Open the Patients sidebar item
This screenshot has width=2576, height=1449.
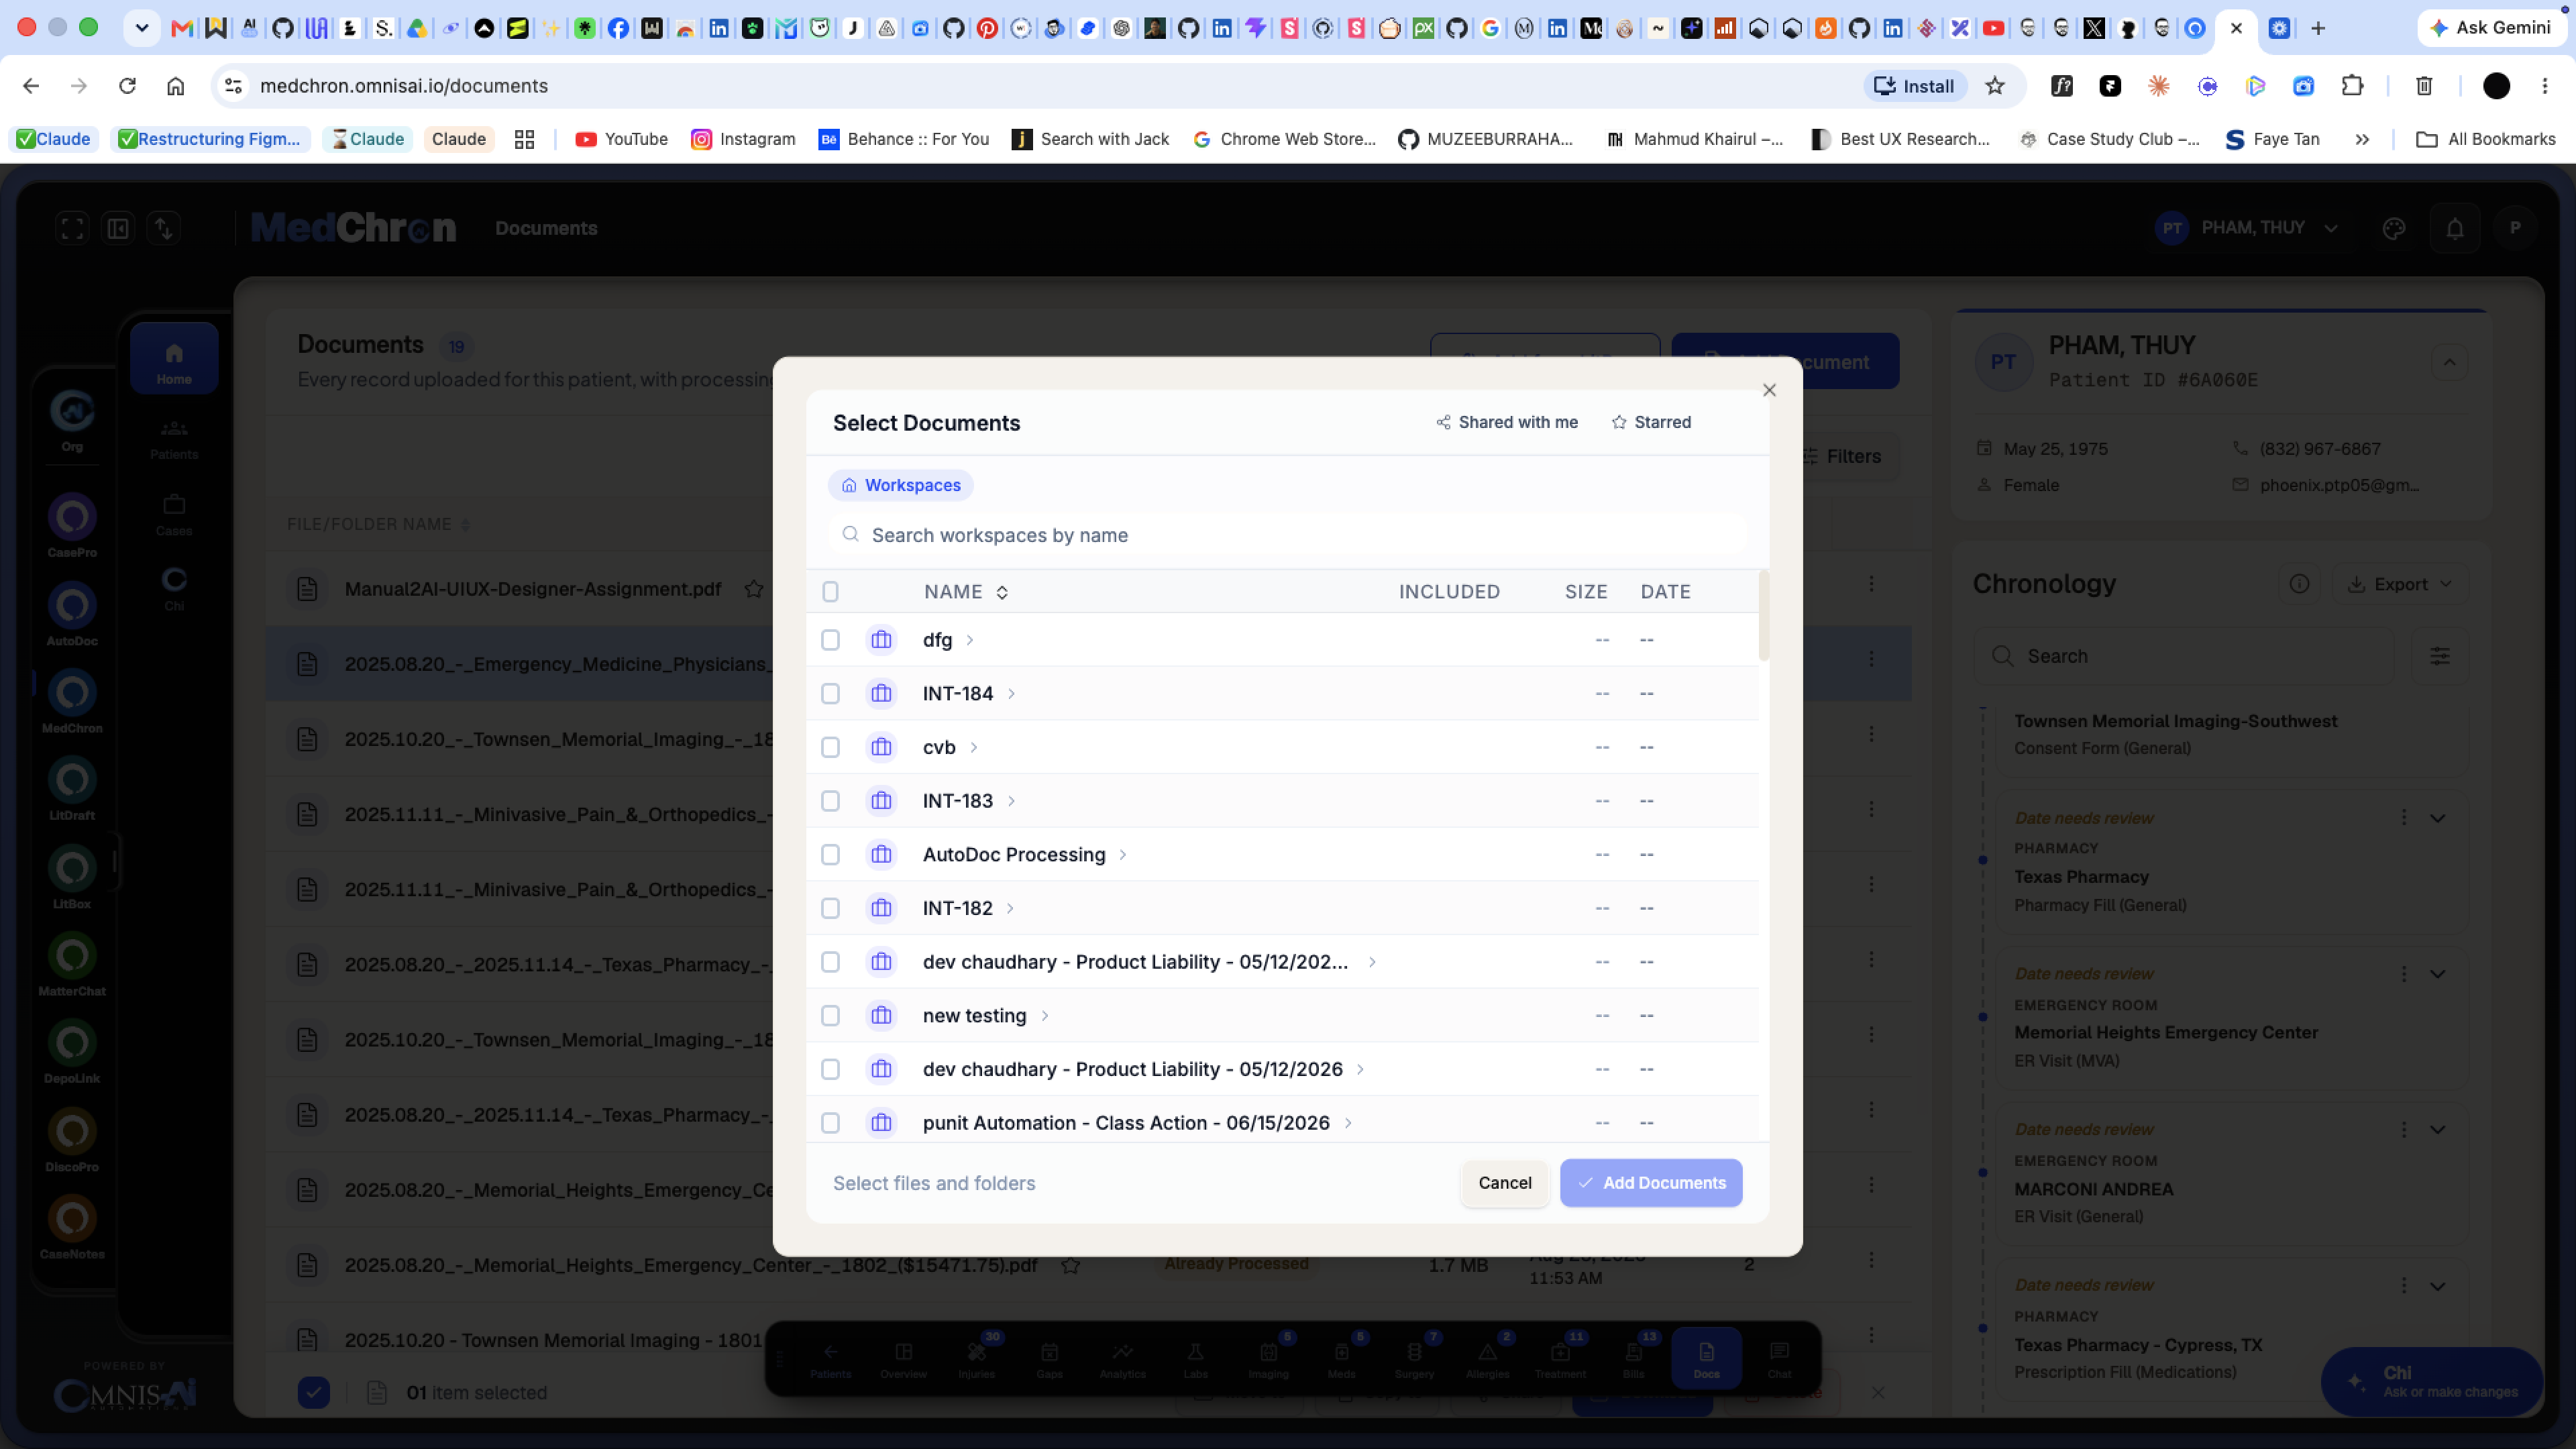pyautogui.click(x=174, y=439)
